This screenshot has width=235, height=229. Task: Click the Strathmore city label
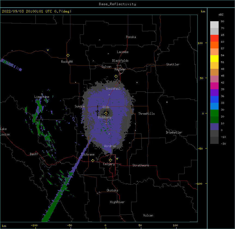pos(141,165)
